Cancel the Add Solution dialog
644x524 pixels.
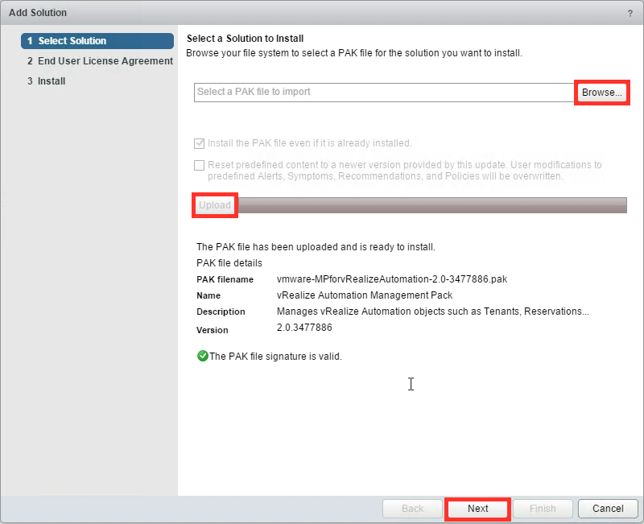point(608,509)
